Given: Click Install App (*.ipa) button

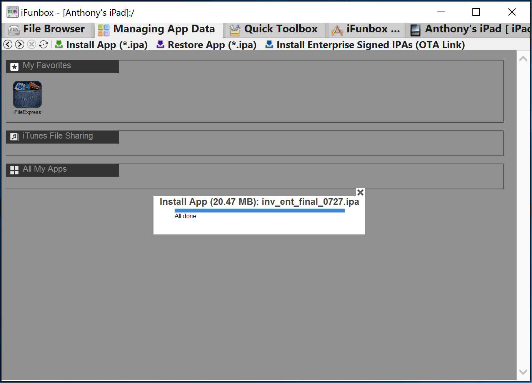Looking at the screenshot, I should [101, 45].
